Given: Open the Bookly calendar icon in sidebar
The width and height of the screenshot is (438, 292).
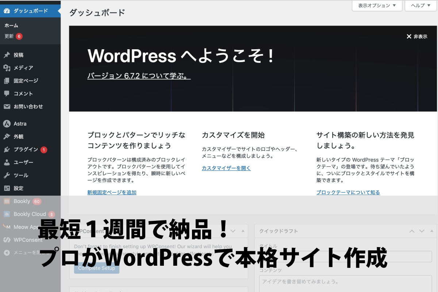Looking at the screenshot, I should (x=7, y=201).
